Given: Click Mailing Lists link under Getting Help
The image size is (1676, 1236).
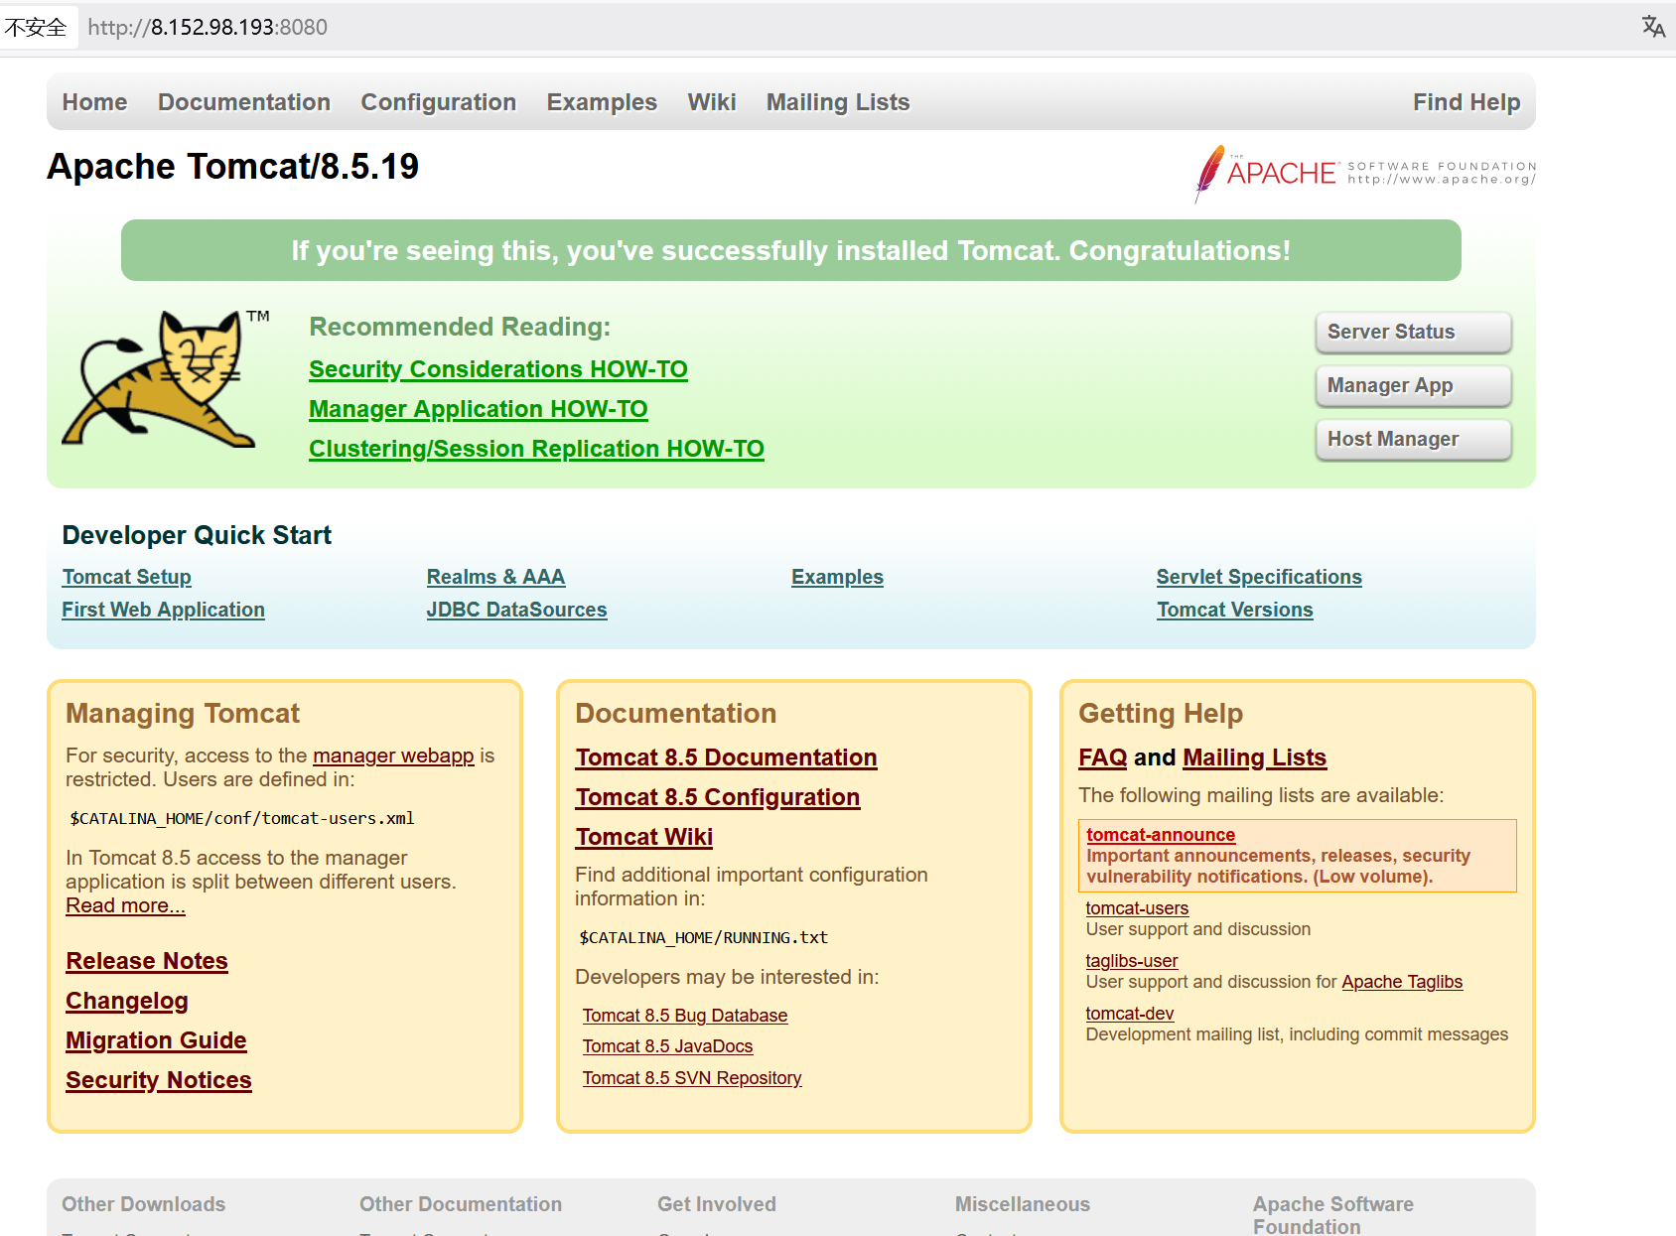Looking at the screenshot, I should coord(1255,757).
